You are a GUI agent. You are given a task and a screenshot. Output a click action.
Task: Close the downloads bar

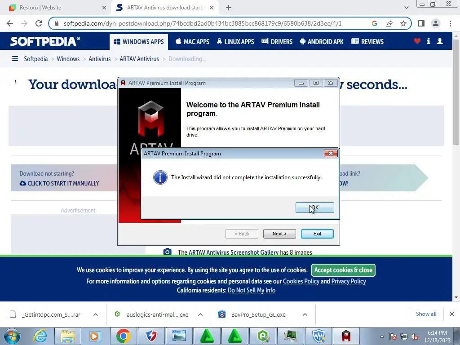[452, 314]
